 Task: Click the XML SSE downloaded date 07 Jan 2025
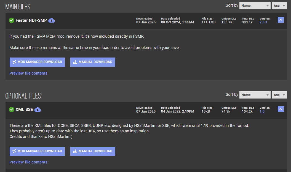(x=146, y=111)
